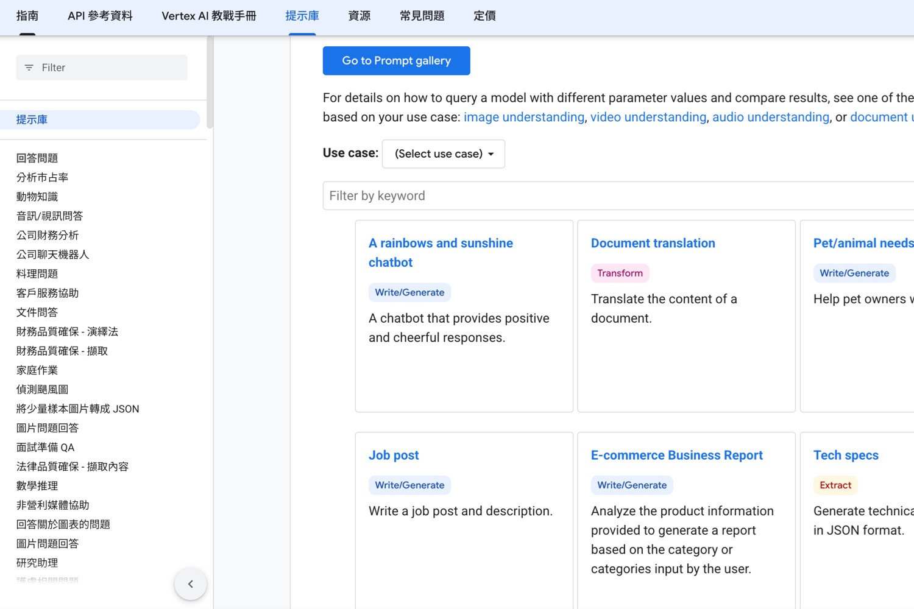Viewport: 914px width, 609px height.
Task: Open the (Select use case) dropdown
Action: pos(443,153)
